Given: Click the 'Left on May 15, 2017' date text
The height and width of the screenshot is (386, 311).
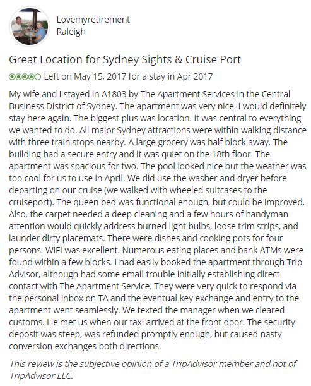Looking at the screenshot, I should 85,76.
